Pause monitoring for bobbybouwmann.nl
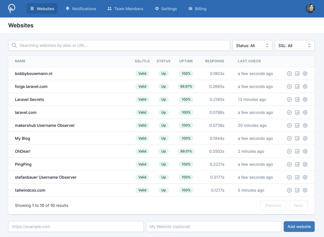The height and width of the screenshot is (237, 324). (289, 73)
